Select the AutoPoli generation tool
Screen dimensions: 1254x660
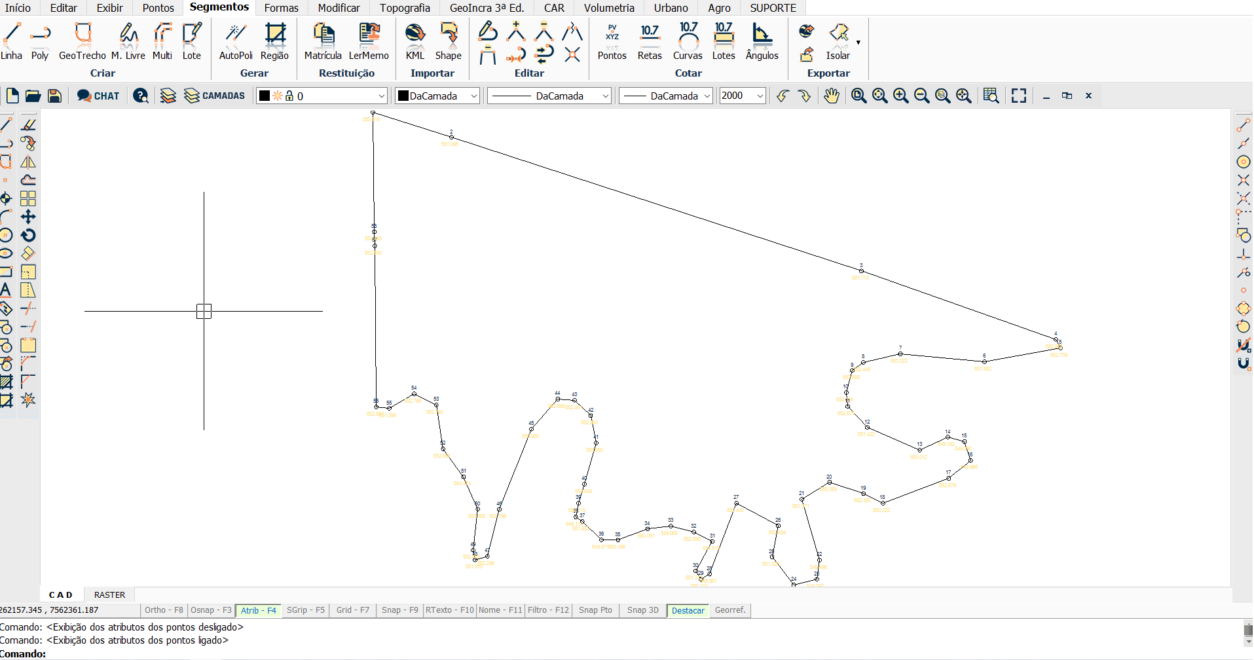(x=235, y=41)
